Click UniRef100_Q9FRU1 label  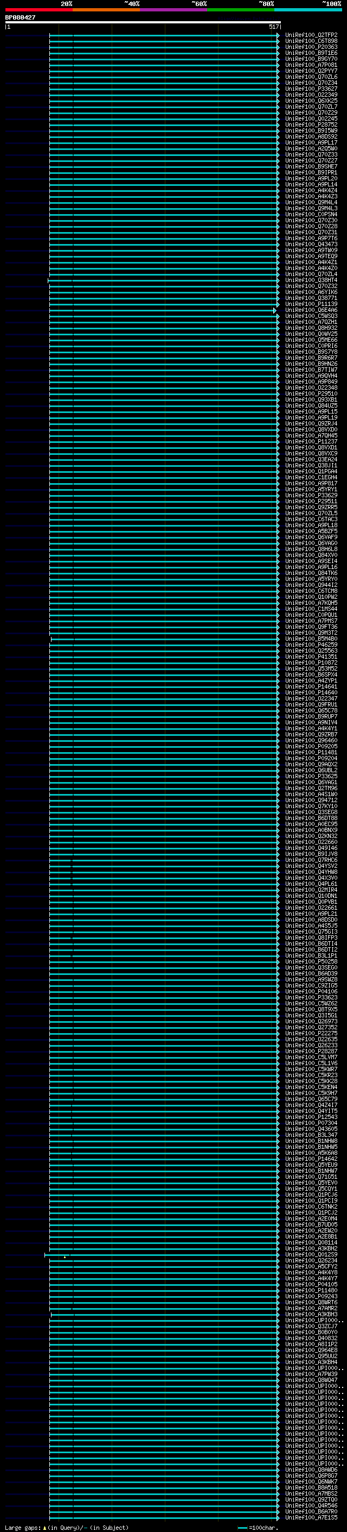click(311, 705)
